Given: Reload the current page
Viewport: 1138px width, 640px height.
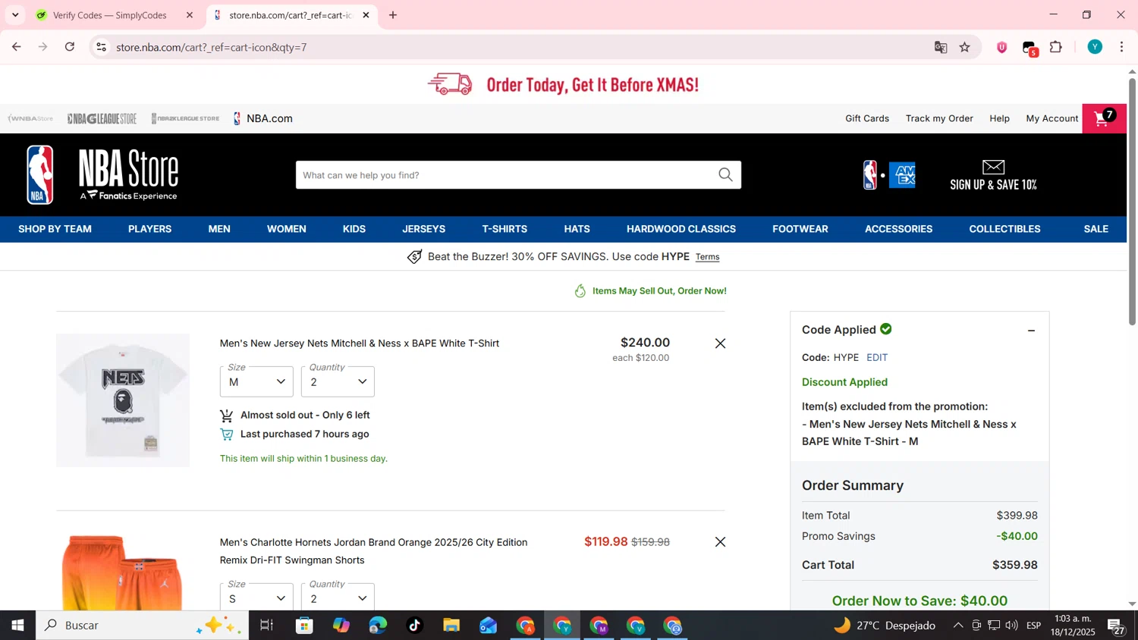Looking at the screenshot, I should tap(70, 47).
